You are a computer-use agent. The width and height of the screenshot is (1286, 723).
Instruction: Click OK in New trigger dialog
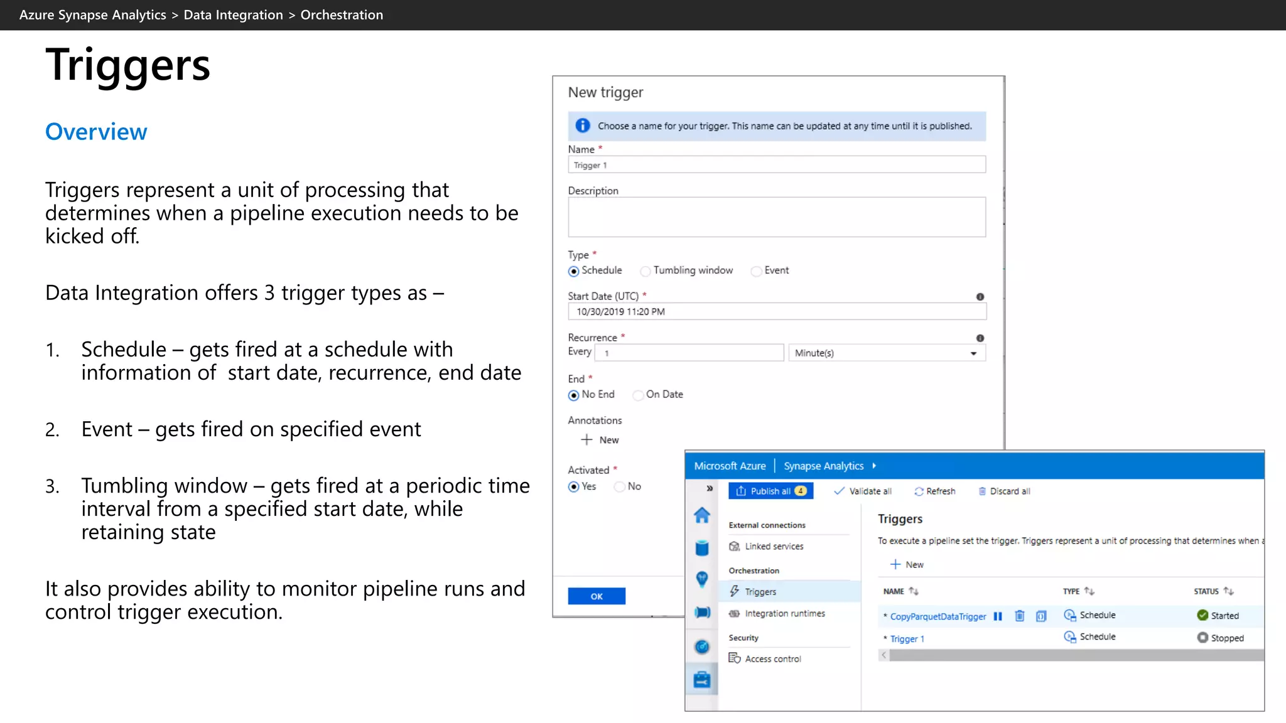point(597,596)
